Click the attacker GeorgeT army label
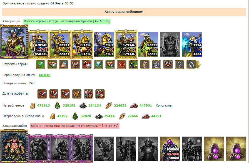249x163 pixels. pos(67,21)
